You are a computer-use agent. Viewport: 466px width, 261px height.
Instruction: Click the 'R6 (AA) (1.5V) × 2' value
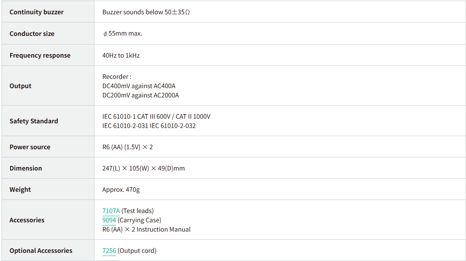[127, 147]
